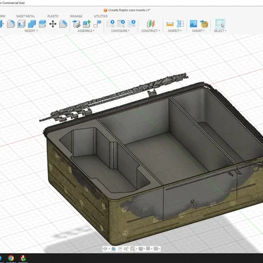The height and width of the screenshot is (263, 263).
Task: Select the Combine tool with two blue boxes
Action: point(32,24)
